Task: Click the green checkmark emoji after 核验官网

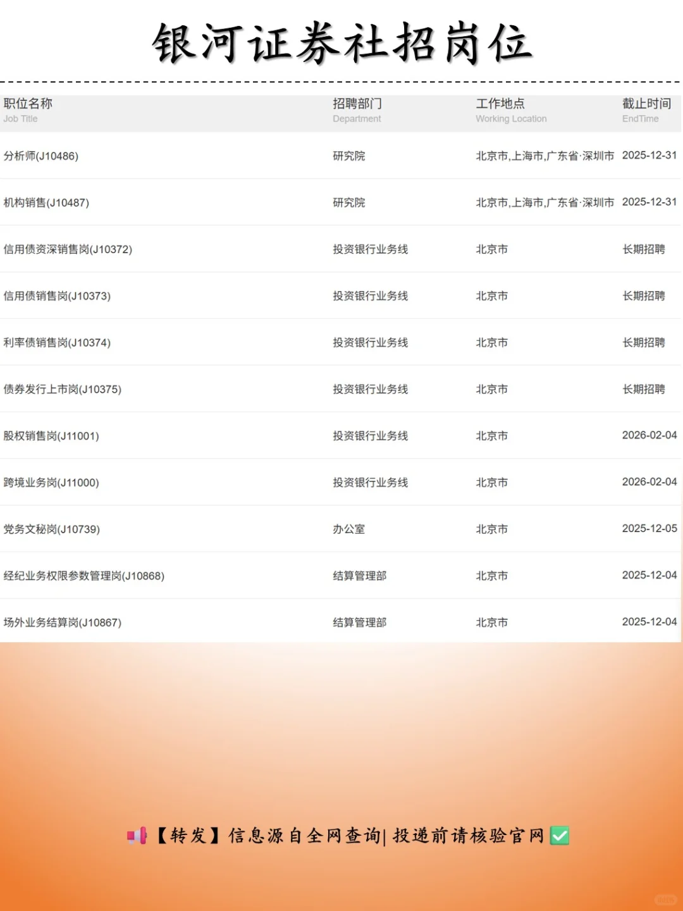Action: click(x=559, y=835)
